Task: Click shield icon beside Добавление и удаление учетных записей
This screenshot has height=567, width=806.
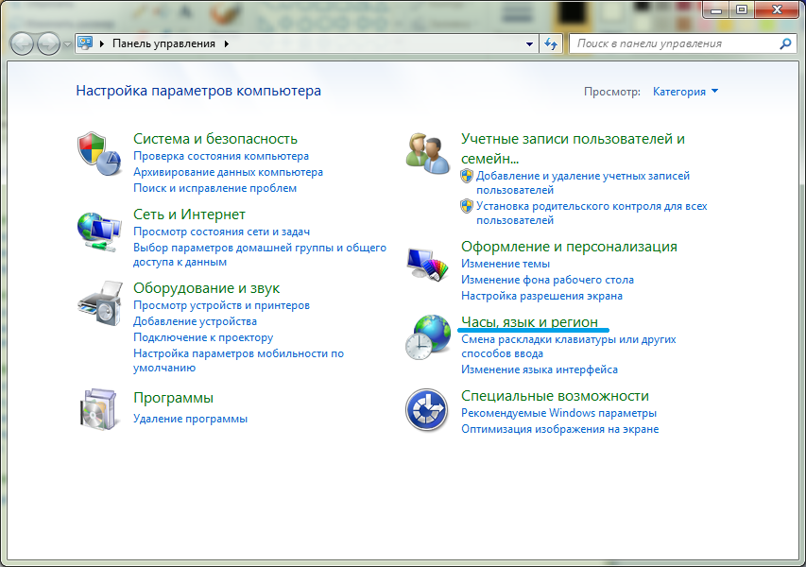Action: 467,176
